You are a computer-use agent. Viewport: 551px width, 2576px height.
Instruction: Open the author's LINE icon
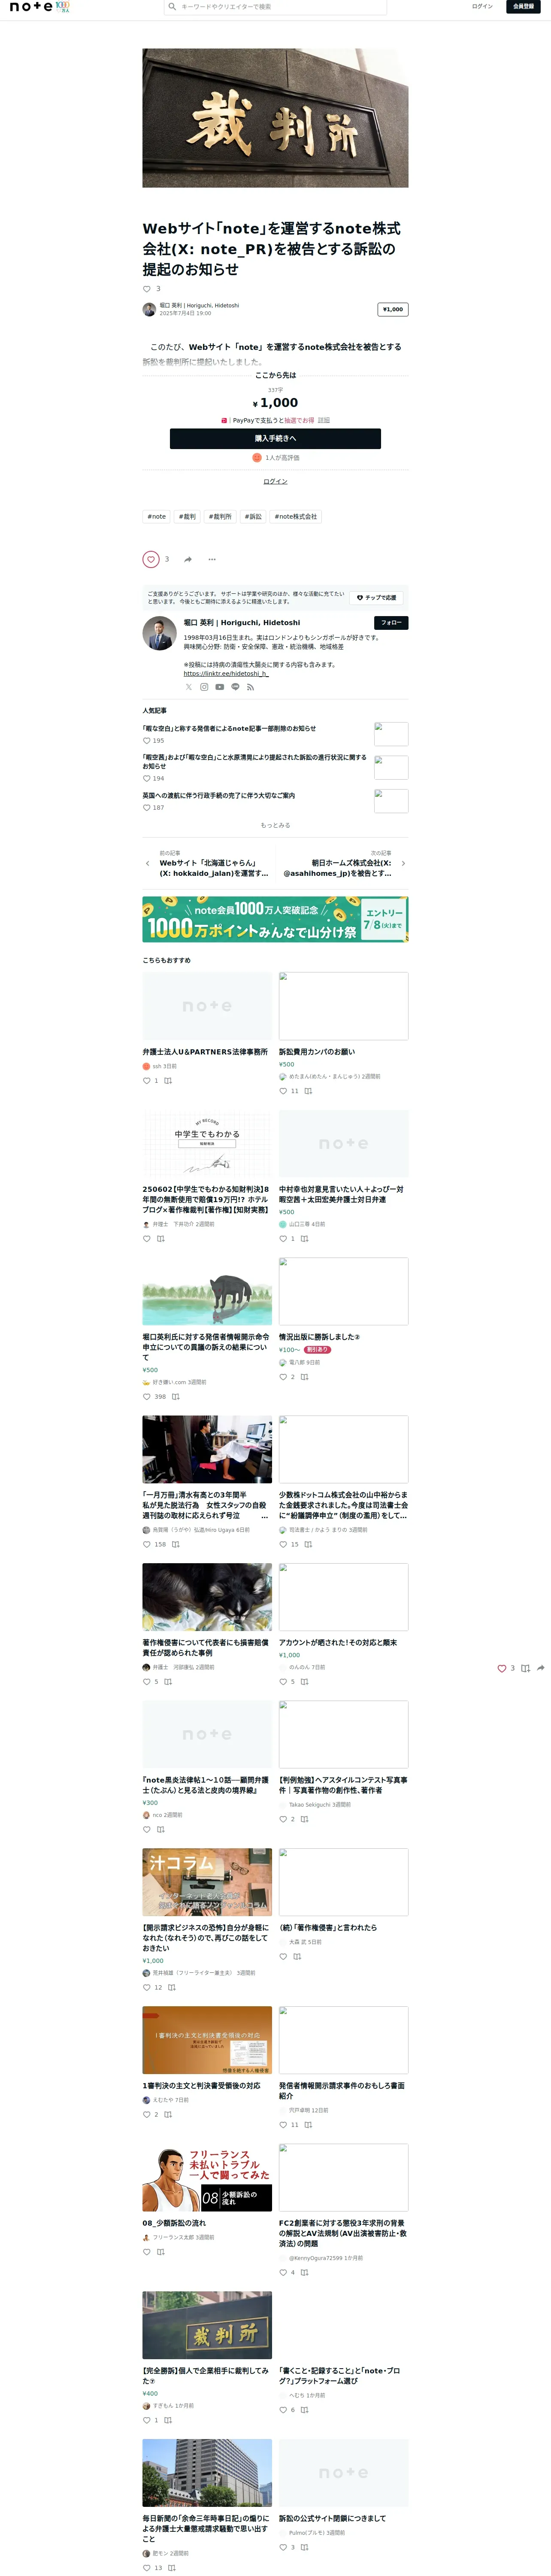click(235, 687)
